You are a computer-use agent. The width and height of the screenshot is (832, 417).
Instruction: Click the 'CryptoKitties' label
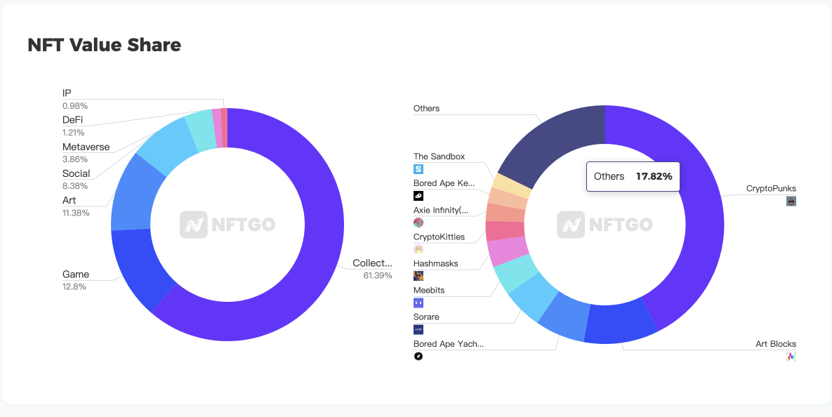tap(439, 237)
